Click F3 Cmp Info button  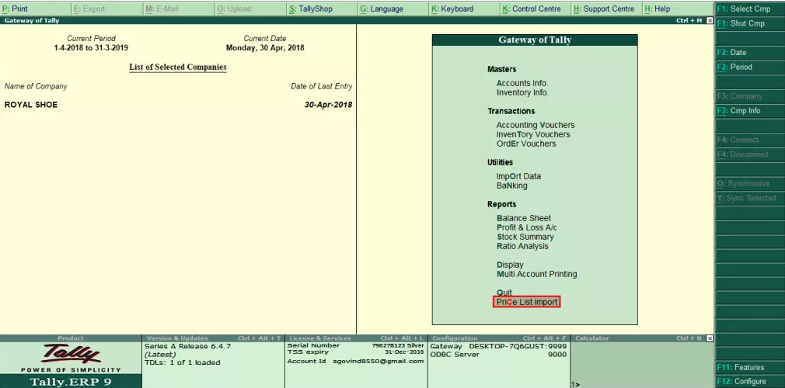[750, 110]
